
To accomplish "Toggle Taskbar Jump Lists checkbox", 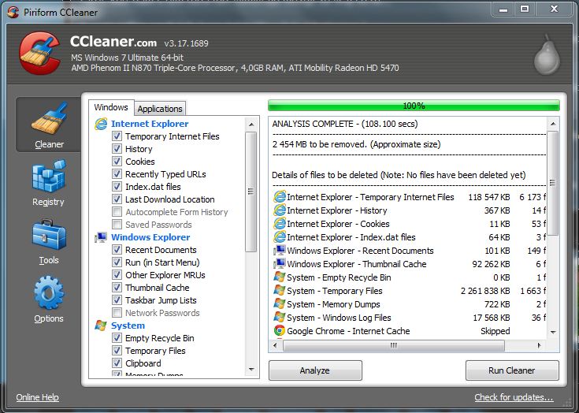I will [117, 300].
